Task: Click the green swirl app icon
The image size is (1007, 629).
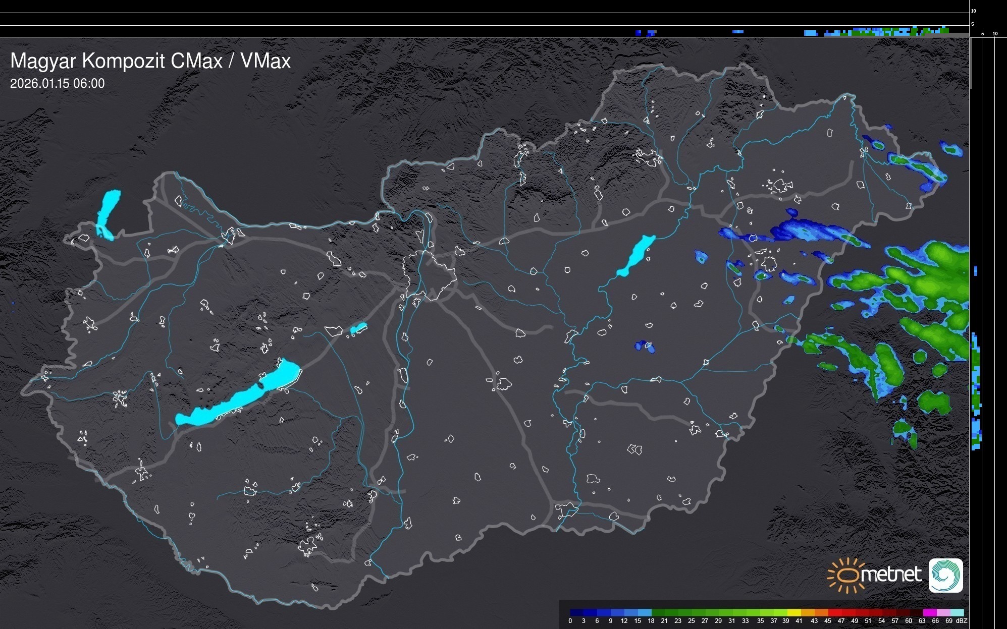Action: tap(945, 575)
